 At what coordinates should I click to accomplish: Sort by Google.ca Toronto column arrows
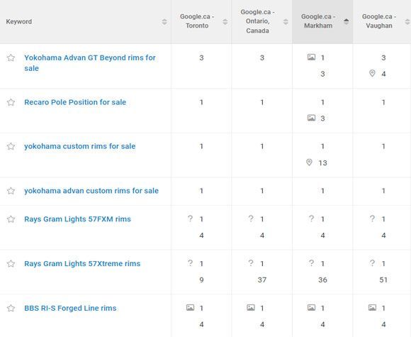(x=225, y=22)
